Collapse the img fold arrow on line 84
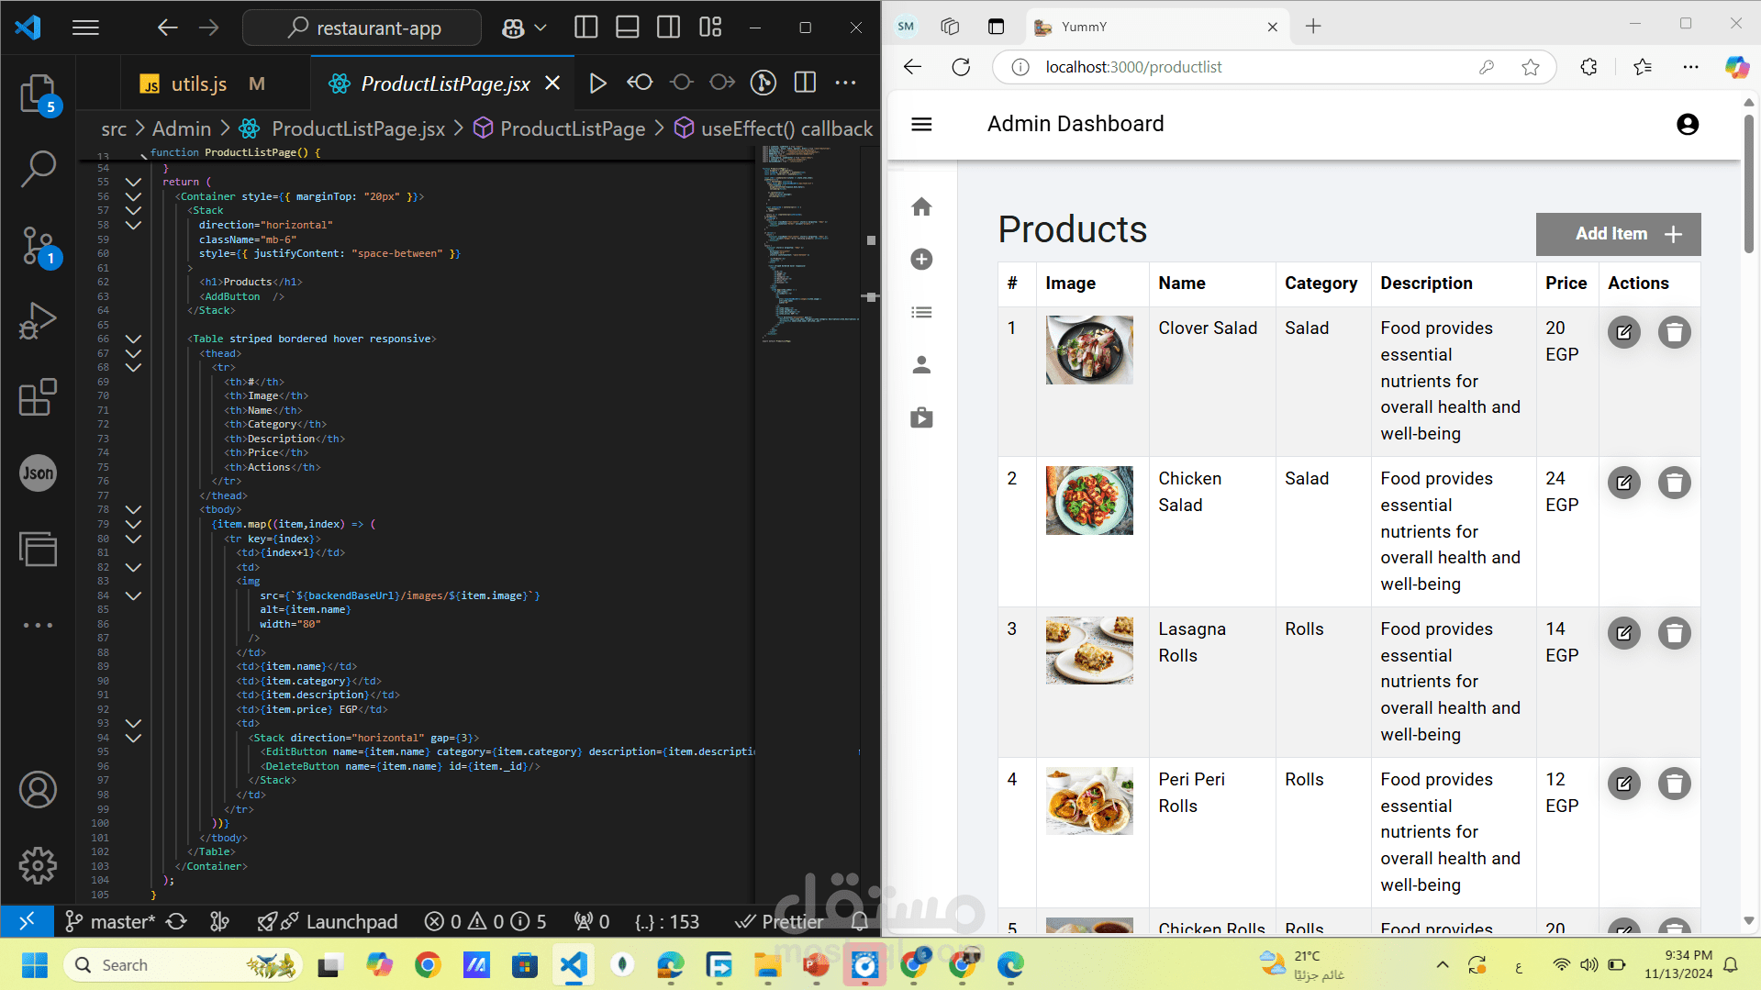 133,595
